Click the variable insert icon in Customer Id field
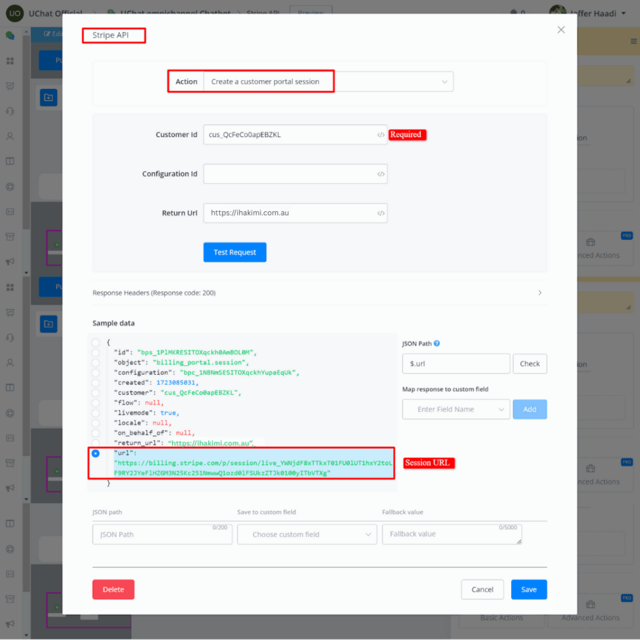 [x=381, y=135]
